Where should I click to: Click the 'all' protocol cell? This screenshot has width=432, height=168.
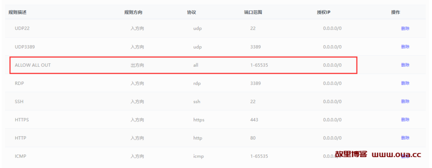click(196, 65)
